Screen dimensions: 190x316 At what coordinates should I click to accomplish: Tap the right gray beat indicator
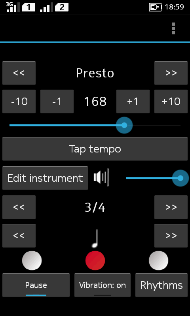pos(158,261)
